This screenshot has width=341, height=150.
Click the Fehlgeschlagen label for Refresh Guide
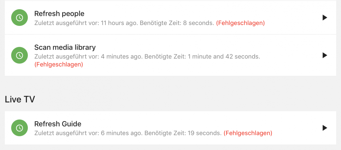248,133
